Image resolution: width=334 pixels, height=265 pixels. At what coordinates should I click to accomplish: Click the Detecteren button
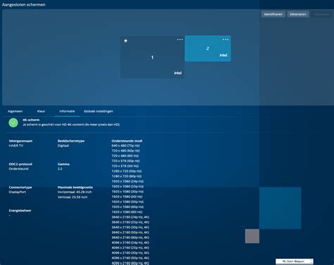click(298, 14)
